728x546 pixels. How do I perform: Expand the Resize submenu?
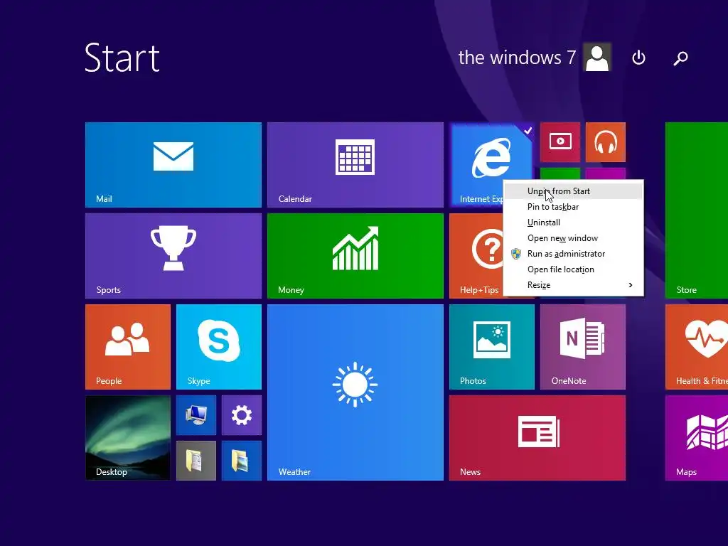[x=574, y=285]
